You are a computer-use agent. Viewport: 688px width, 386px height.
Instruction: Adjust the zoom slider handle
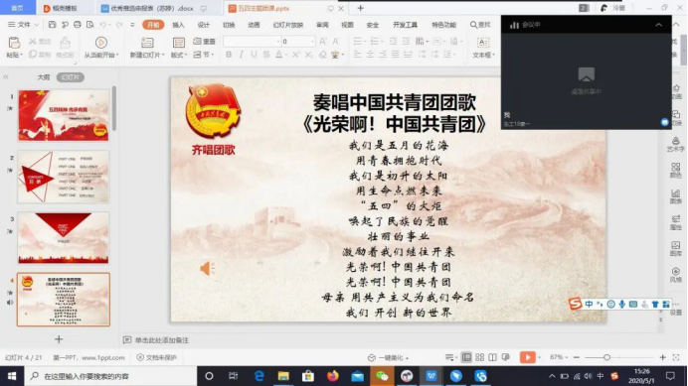606,357
